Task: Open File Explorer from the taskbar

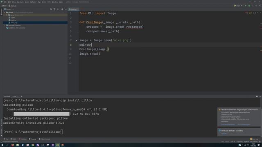Action: point(18,145)
